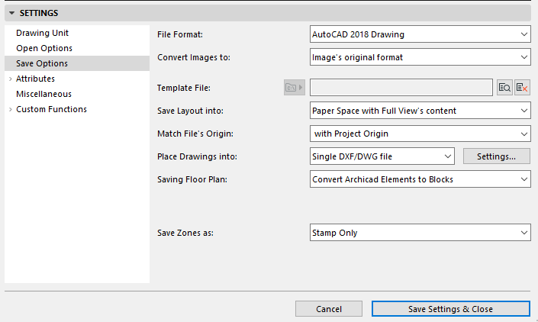Open the Saving Floor Plan dropdown

pos(420,179)
